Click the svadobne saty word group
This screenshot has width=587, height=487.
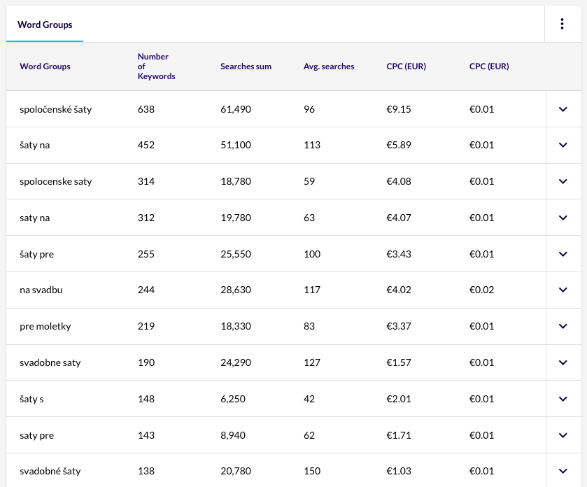click(50, 362)
